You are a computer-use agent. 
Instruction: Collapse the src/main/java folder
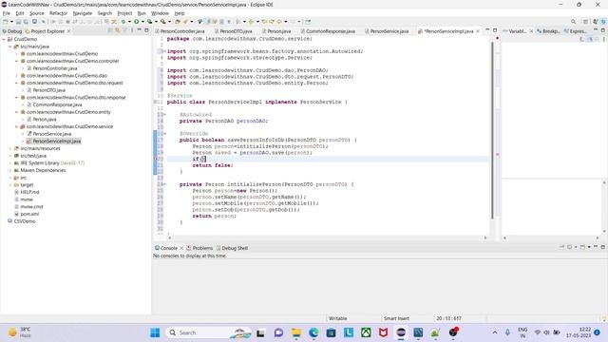[10, 47]
